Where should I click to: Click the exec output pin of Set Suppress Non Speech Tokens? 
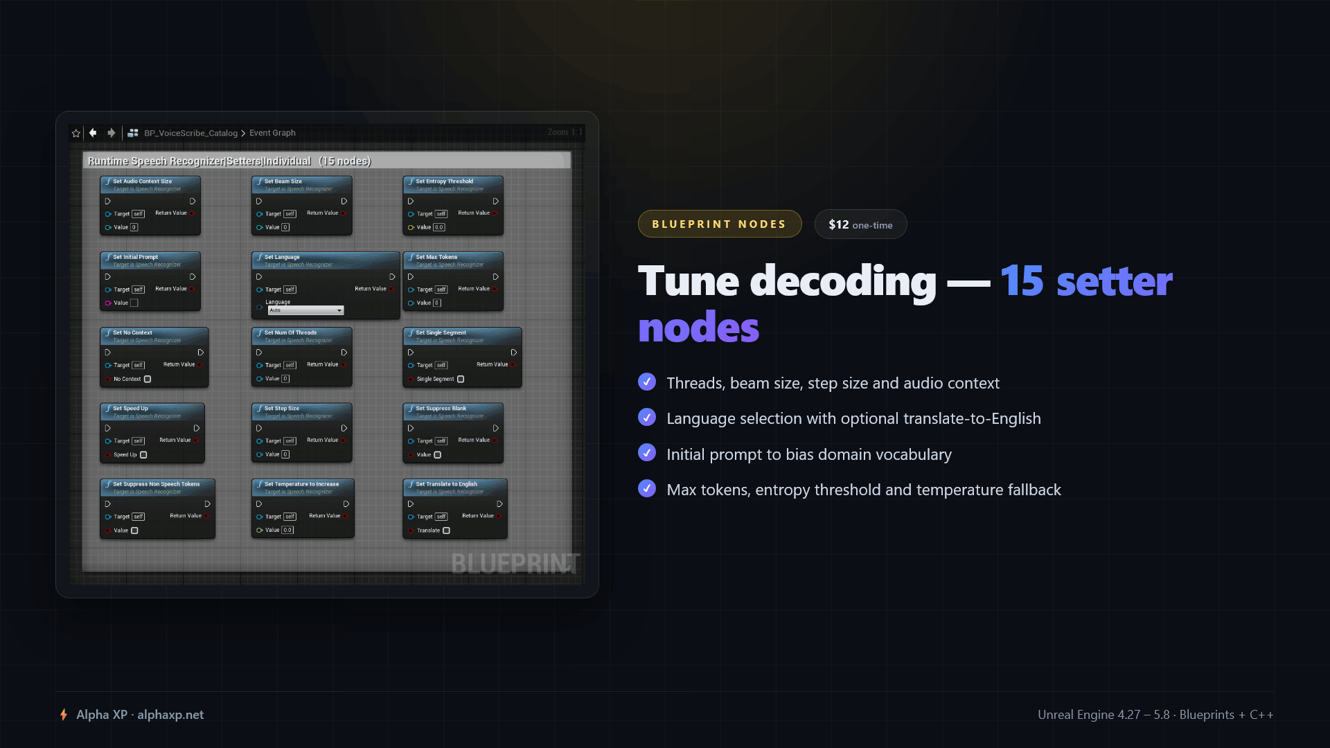pos(207,504)
